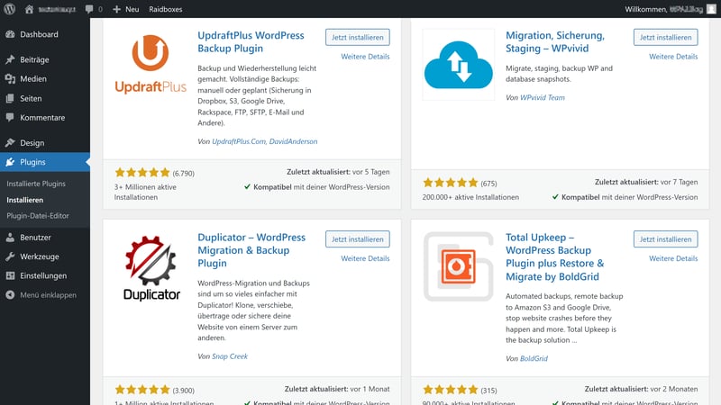Viewport: 721px width, 405px height.
Task: Open the comments bubble in admin bar
Action: tap(93, 8)
